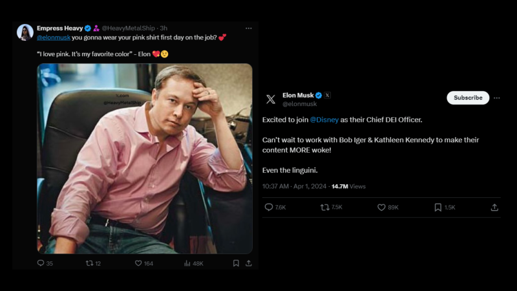Repost Elon Musk's Disney post

click(x=325, y=207)
